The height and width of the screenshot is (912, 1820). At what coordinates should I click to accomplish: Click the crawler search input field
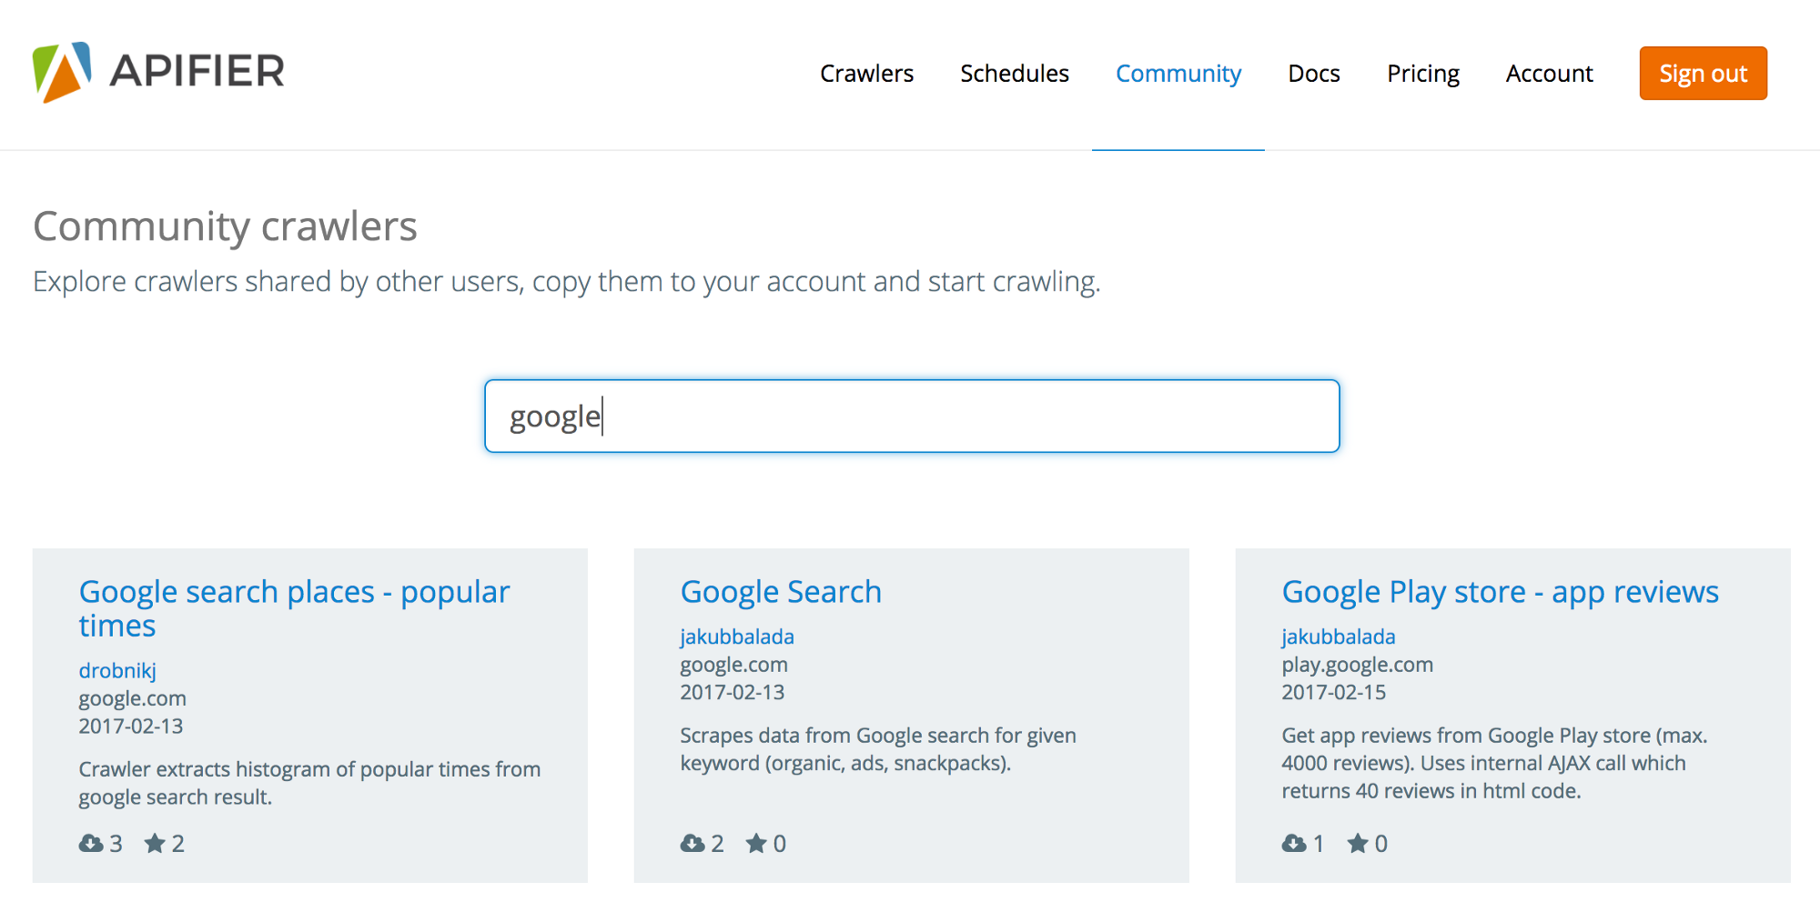coord(910,415)
